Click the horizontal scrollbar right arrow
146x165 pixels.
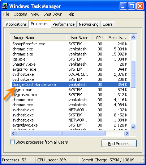pyautogui.click(x=127, y=133)
